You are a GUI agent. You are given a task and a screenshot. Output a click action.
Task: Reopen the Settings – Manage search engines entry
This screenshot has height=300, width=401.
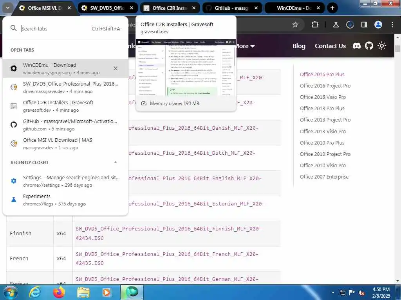65,181
